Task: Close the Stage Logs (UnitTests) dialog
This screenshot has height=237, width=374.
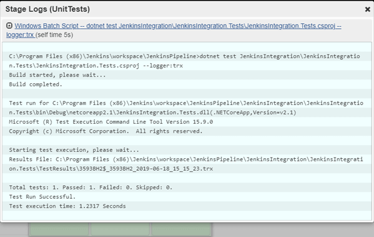Action: pyautogui.click(x=368, y=9)
